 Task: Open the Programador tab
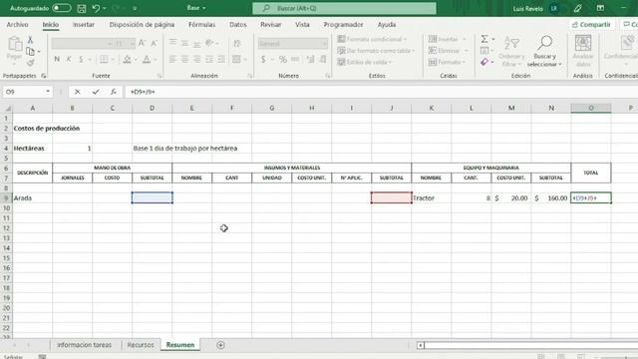[343, 24]
